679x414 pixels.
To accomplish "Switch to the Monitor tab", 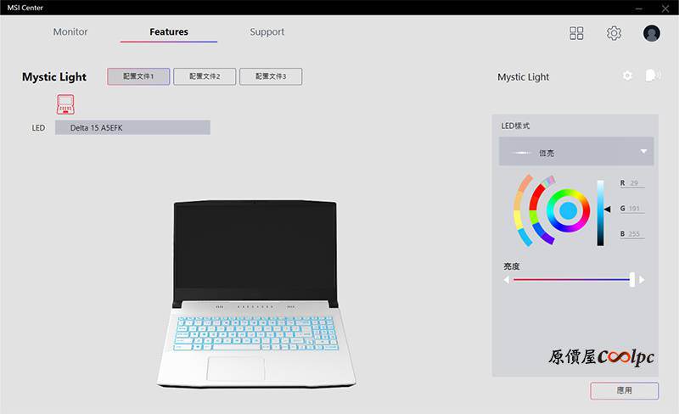I will click(x=70, y=32).
